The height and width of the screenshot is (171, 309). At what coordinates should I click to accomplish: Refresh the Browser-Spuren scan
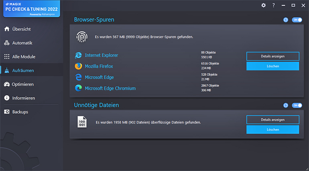coord(286,20)
